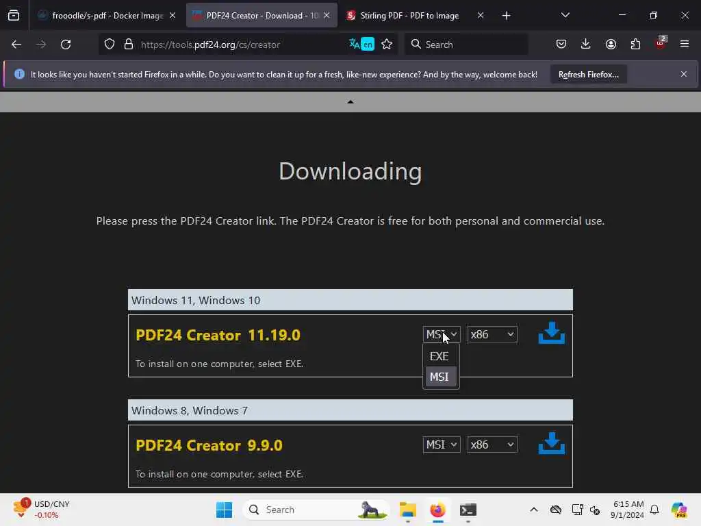
Task: Open page translation icon
Action: click(361, 45)
